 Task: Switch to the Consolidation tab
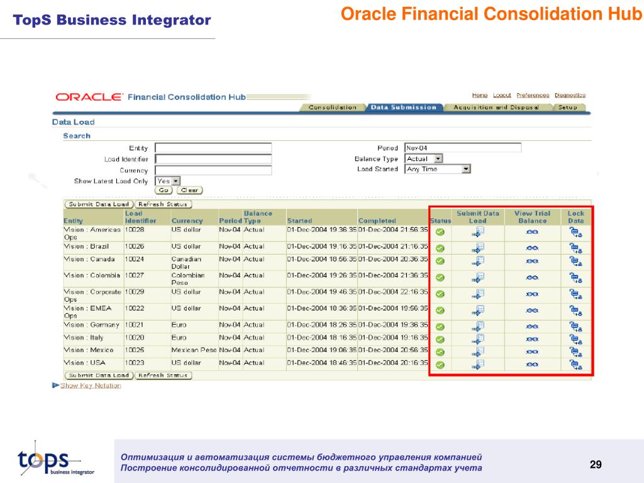[x=332, y=107]
